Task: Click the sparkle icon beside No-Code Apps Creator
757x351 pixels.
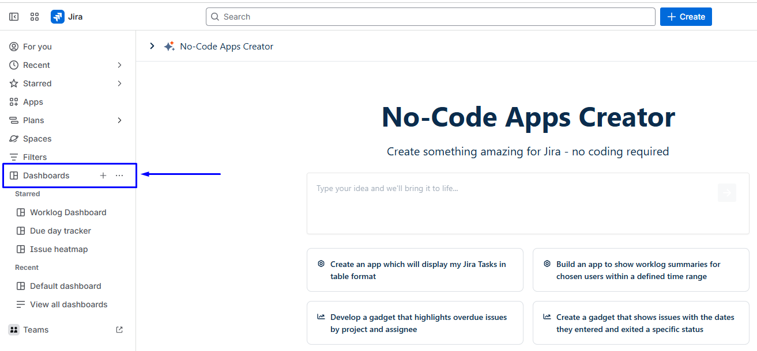Action: coord(169,47)
